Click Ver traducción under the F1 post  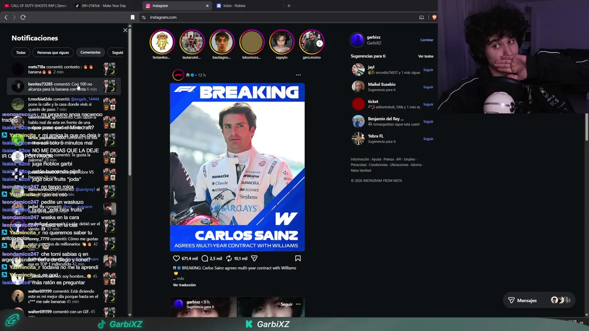pyautogui.click(x=184, y=285)
